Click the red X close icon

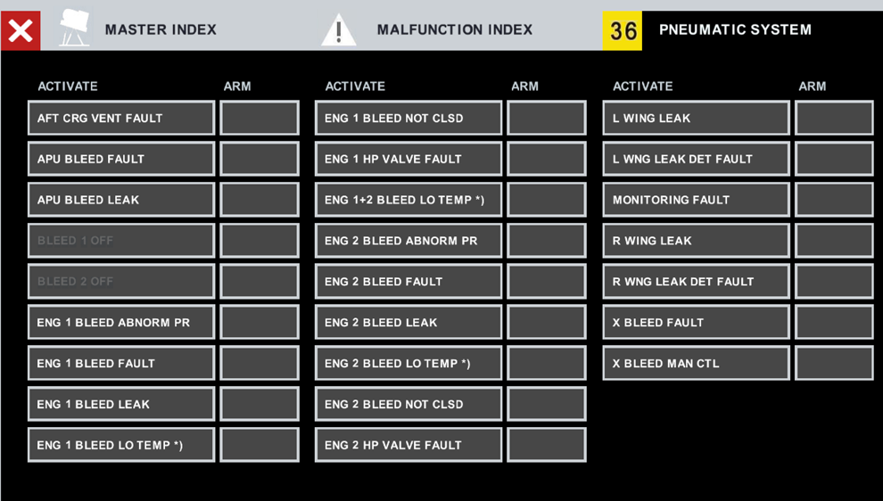pyautogui.click(x=21, y=30)
